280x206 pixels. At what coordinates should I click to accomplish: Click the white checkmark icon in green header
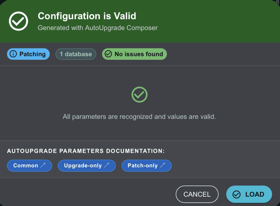coord(19,21)
